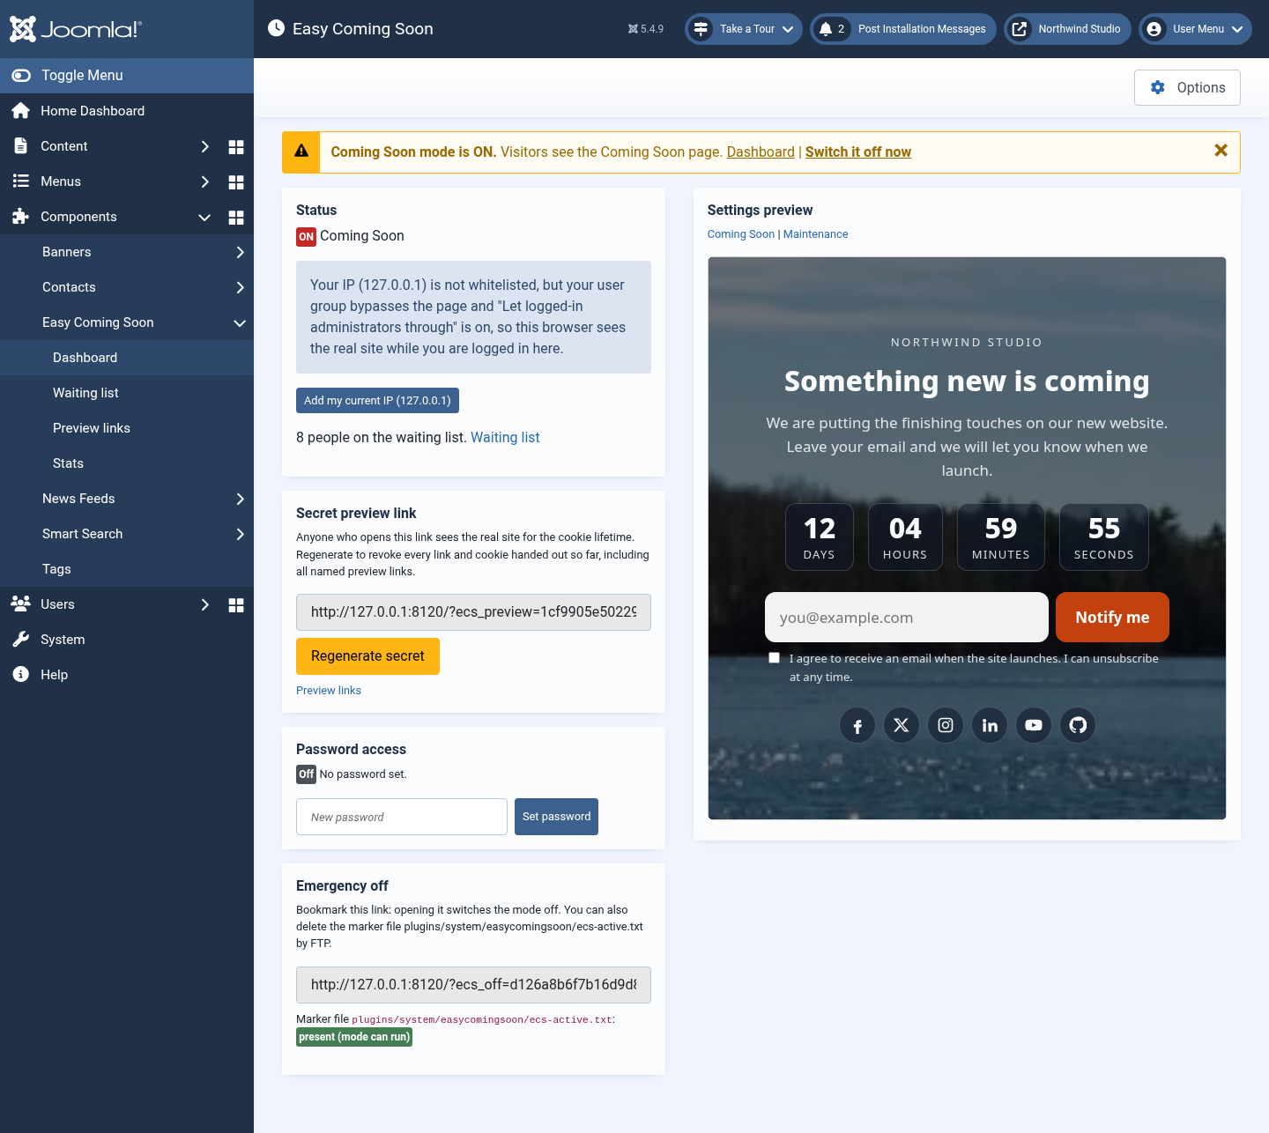Click Set password button

pos(556,817)
